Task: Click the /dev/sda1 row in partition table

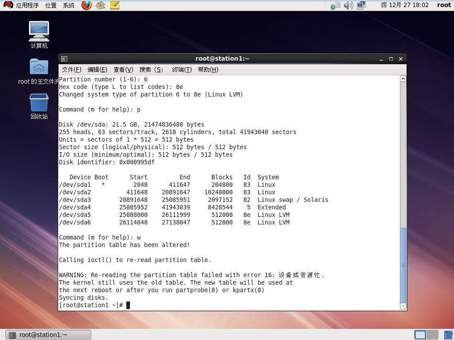Action: point(167,185)
